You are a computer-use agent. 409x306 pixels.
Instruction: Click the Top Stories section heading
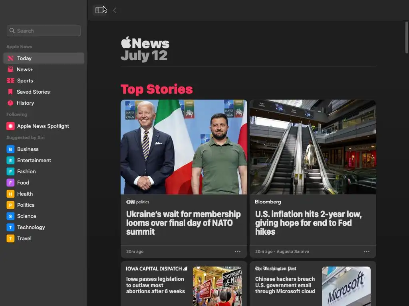point(157,89)
